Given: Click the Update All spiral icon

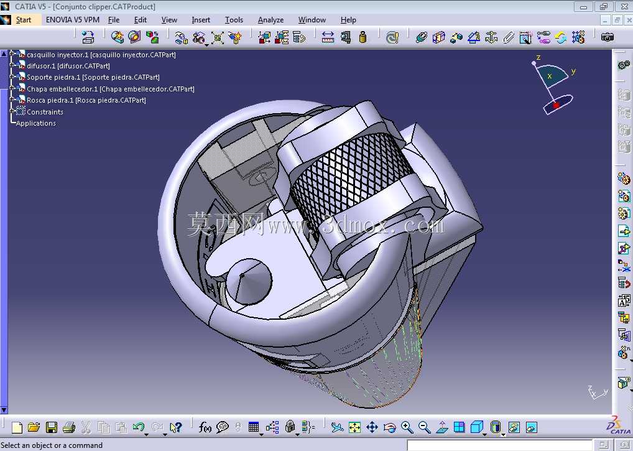Looking at the screenshot, I should (x=392, y=37).
